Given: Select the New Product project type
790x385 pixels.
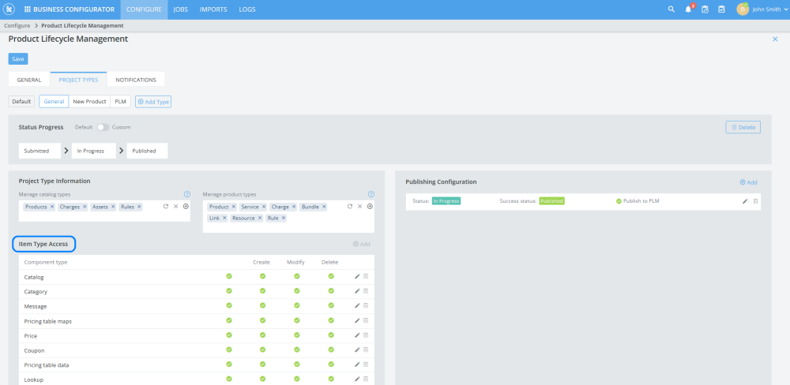Looking at the screenshot, I should (x=89, y=101).
